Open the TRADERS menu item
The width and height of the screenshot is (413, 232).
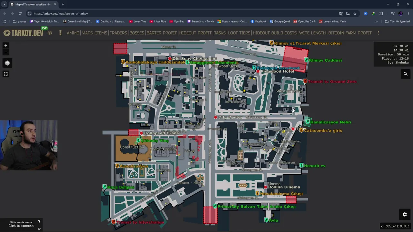click(118, 33)
